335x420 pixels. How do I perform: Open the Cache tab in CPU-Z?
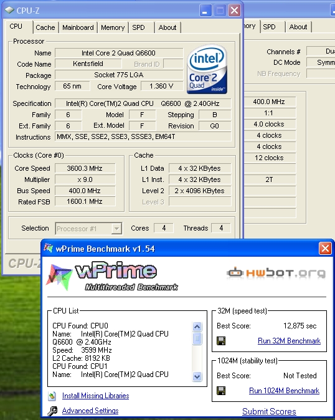coord(45,27)
